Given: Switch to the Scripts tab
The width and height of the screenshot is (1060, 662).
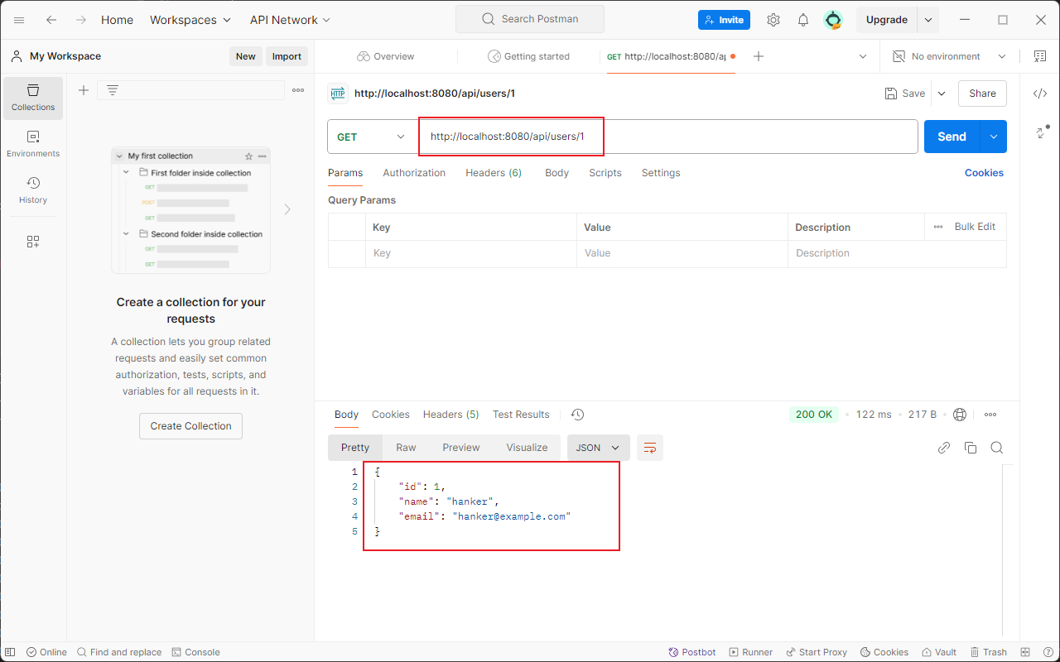Looking at the screenshot, I should click(605, 173).
